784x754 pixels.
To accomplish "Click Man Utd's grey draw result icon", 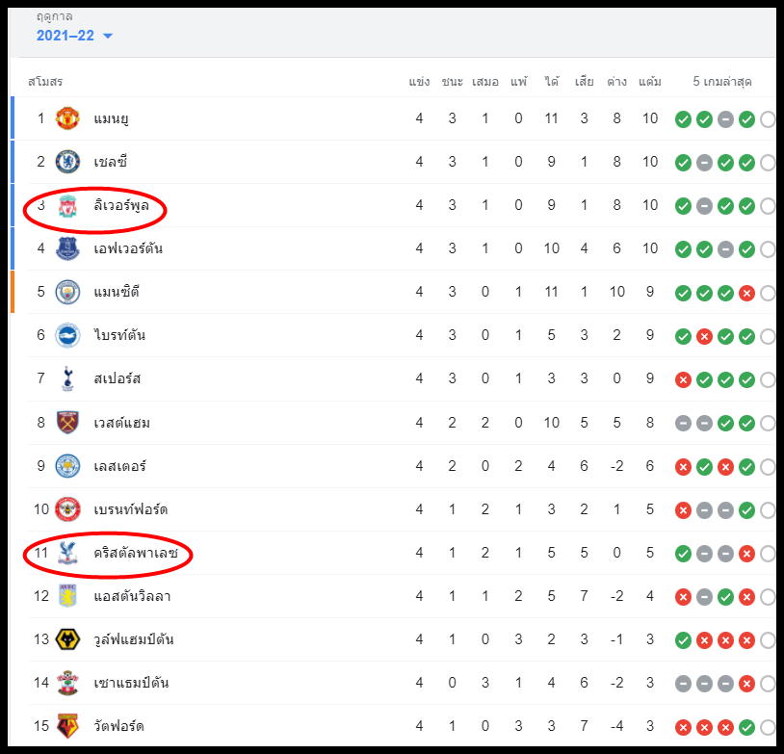I will pos(725,119).
